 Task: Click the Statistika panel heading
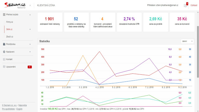pyautogui.click(x=44, y=41)
